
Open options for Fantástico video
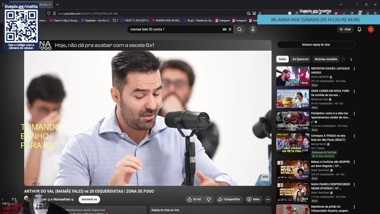click(354, 114)
